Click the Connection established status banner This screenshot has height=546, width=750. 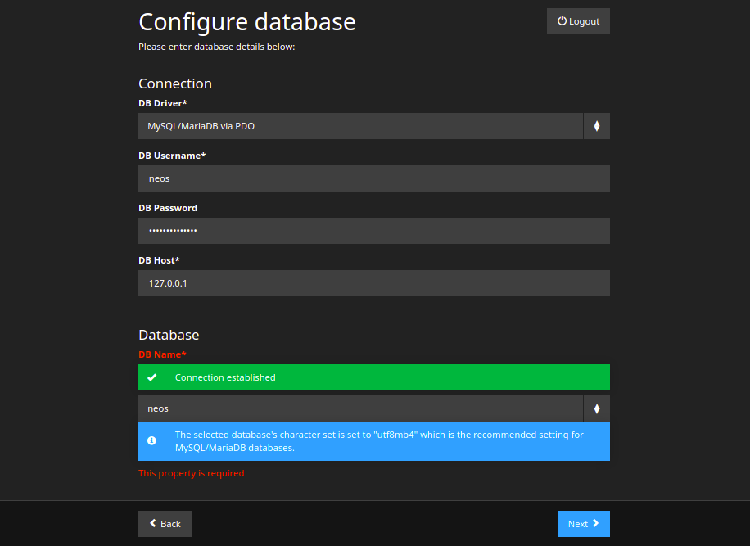point(373,377)
